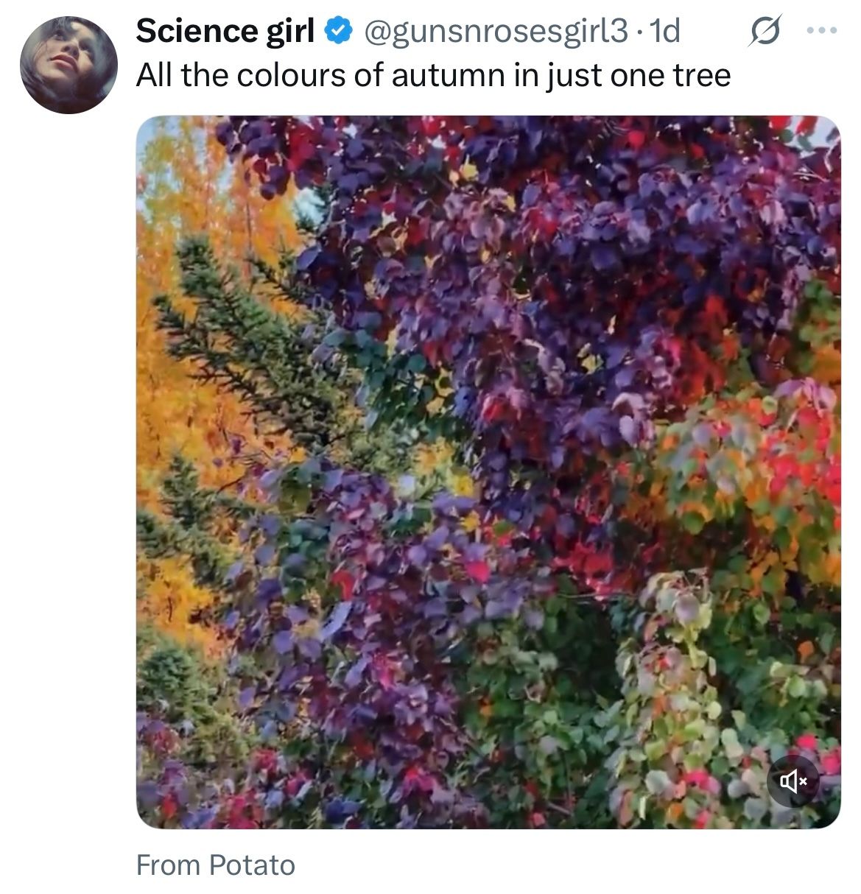Play the autumn tree video
The image size is (861, 894).
click(488, 471)
